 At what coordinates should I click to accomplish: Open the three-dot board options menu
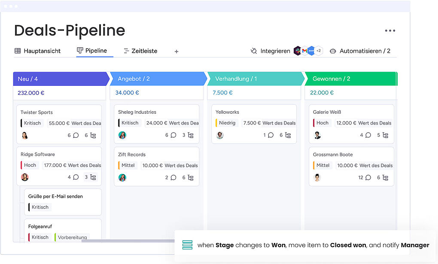click(389, 31)
